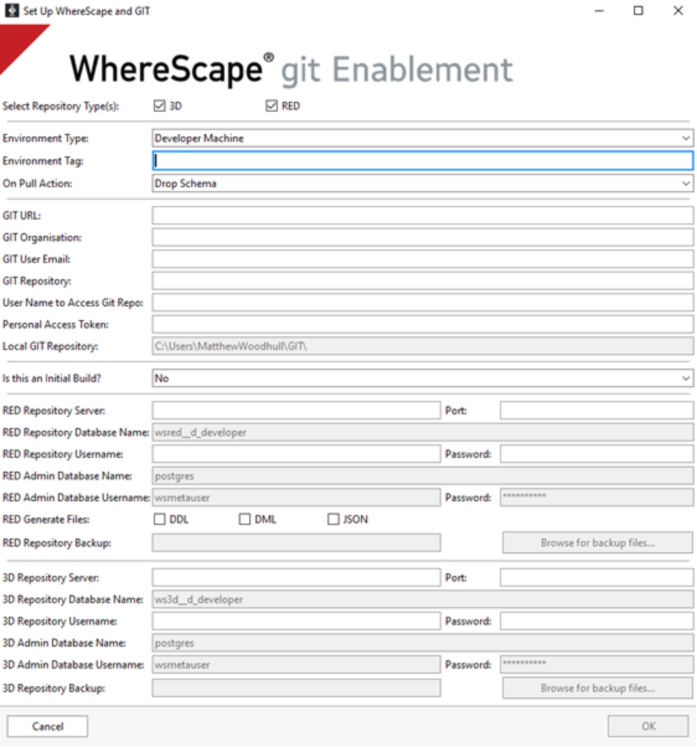Image resolution: width=697 pixels, height=747 pixels.
Task: Tick the JSON generate files checkbox
Action: 334,519
